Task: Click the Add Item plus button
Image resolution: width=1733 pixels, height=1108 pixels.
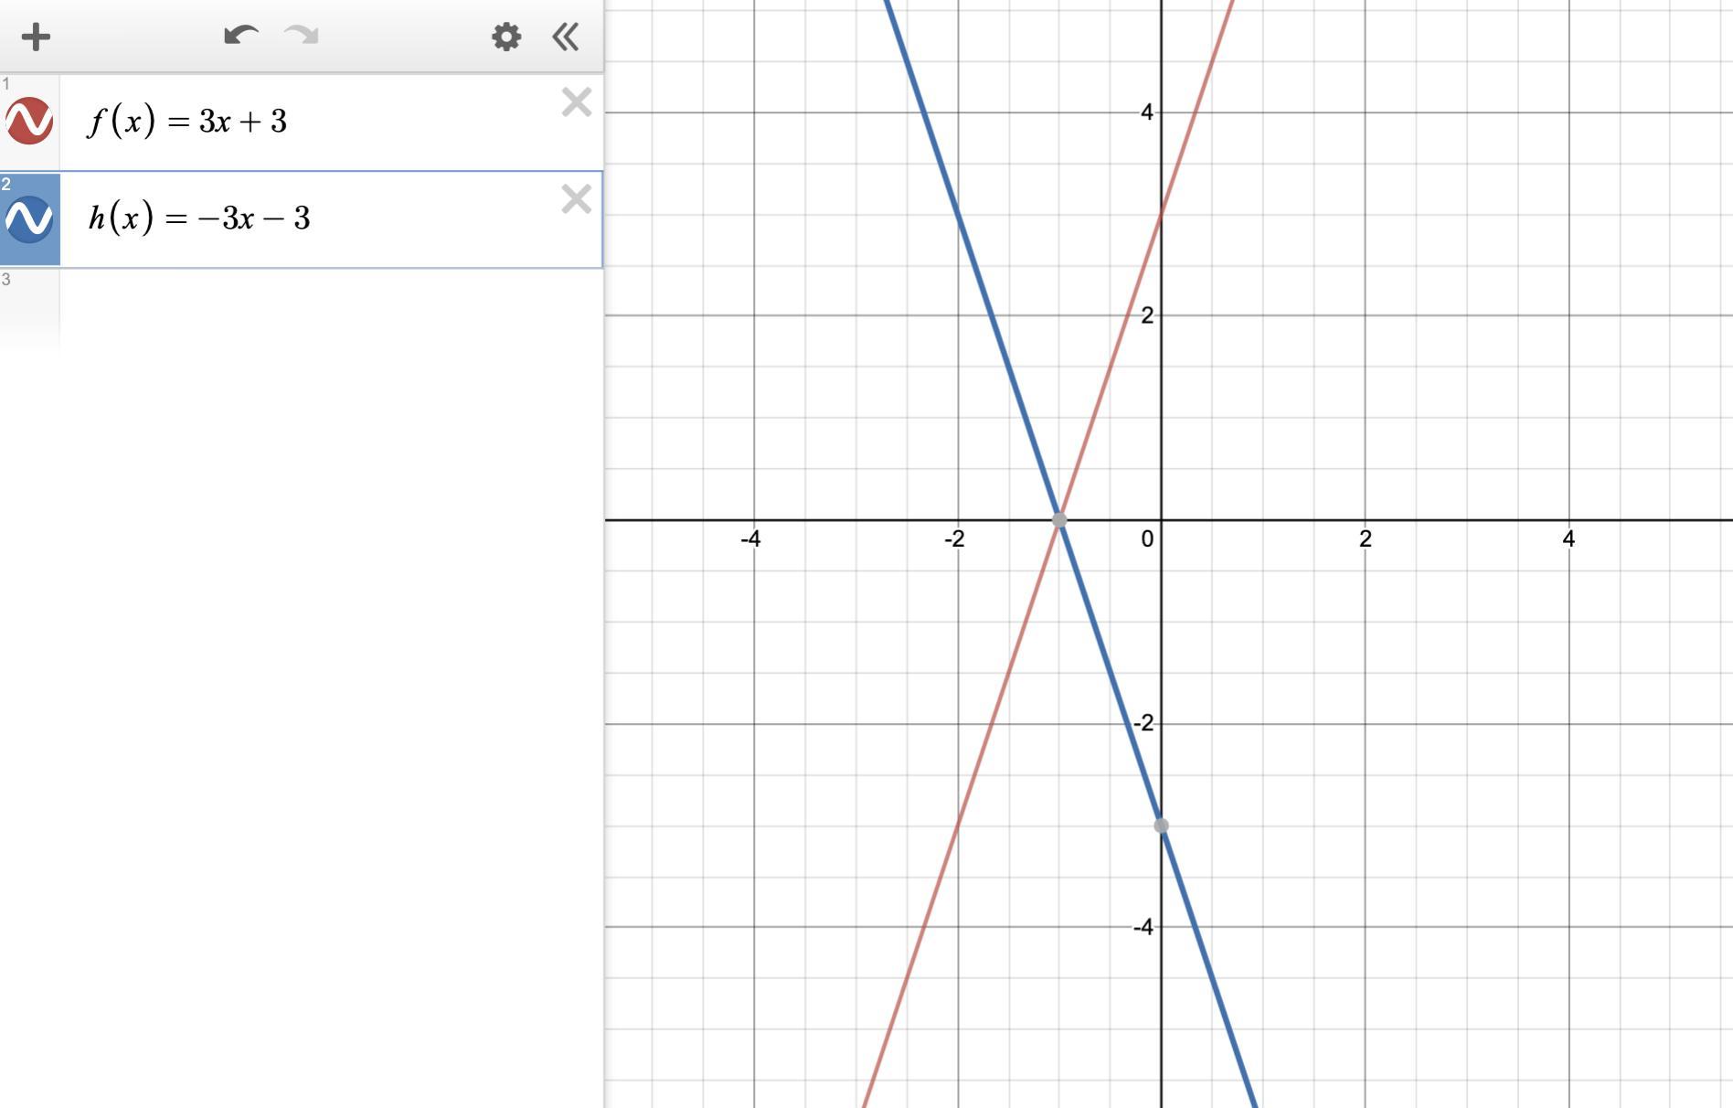Action: 36,37
